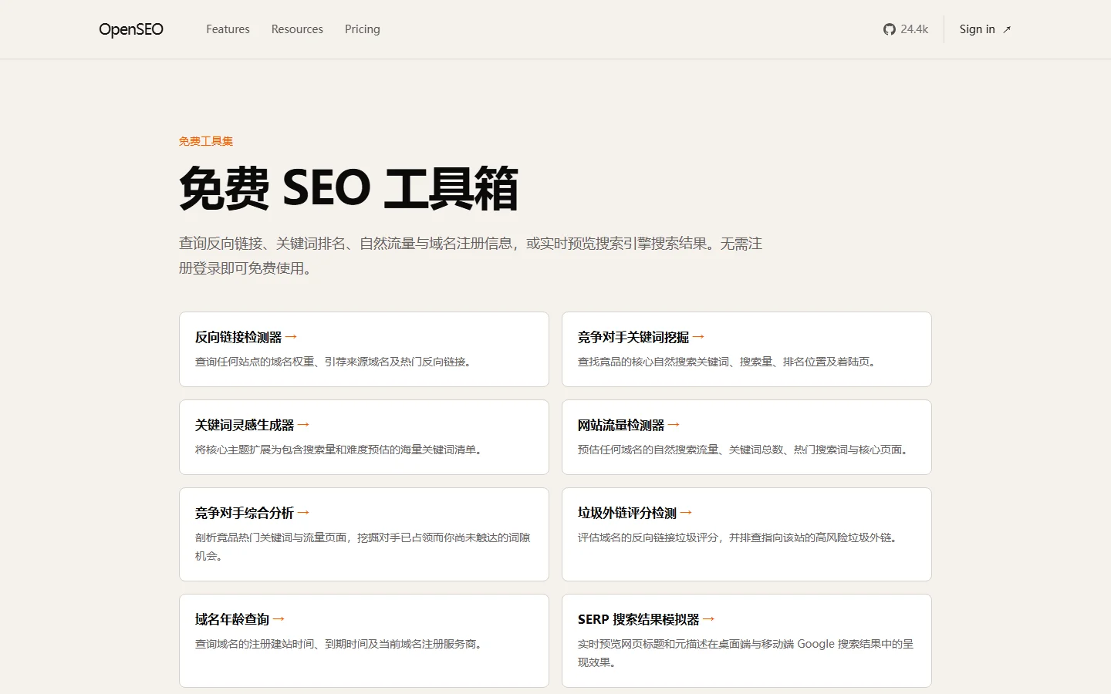1111x694 pixels.
Task: Click the arrow next to 垃圾外链评分检测
Action: 686,513
